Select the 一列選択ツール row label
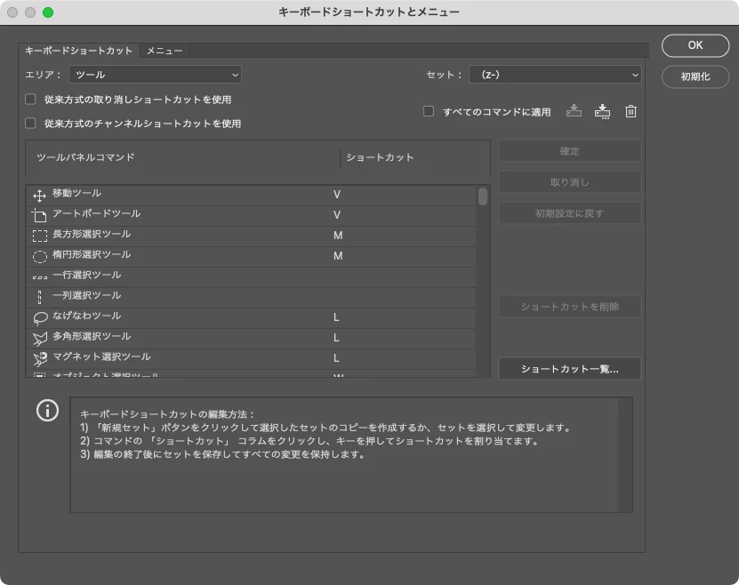The width and height of the screenshot is (739, 585). [x=87, y=295]
